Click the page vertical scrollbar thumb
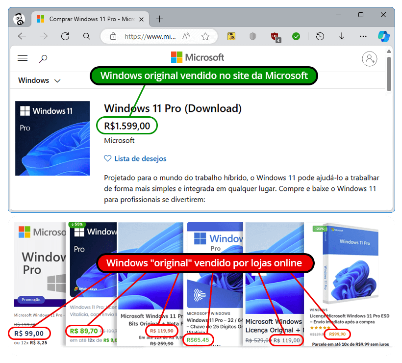 click(x=389, y=74)
